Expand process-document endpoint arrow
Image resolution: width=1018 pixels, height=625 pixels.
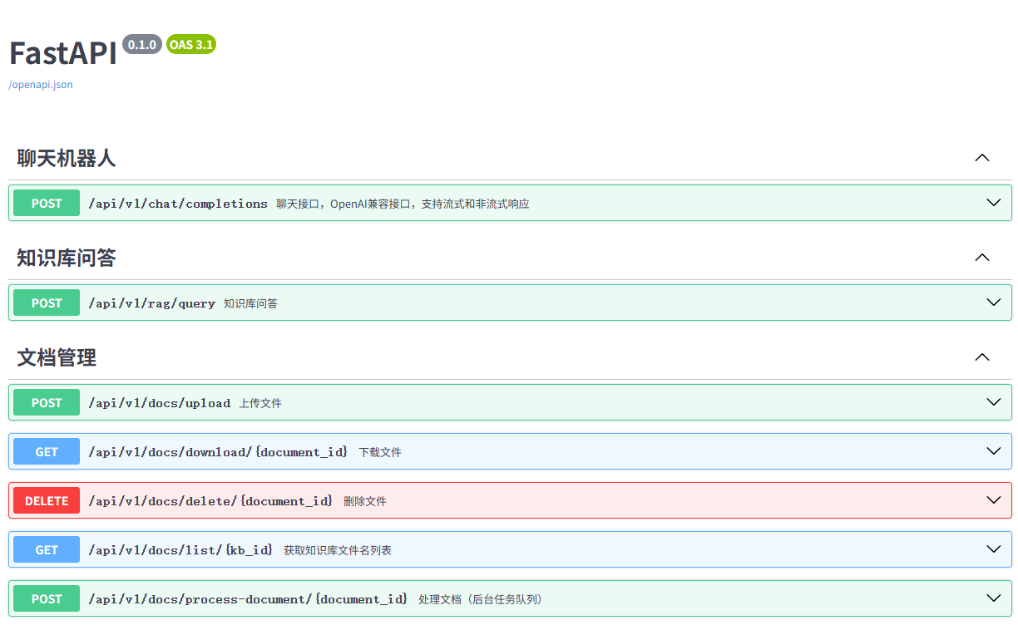click(x=993, y=598)
